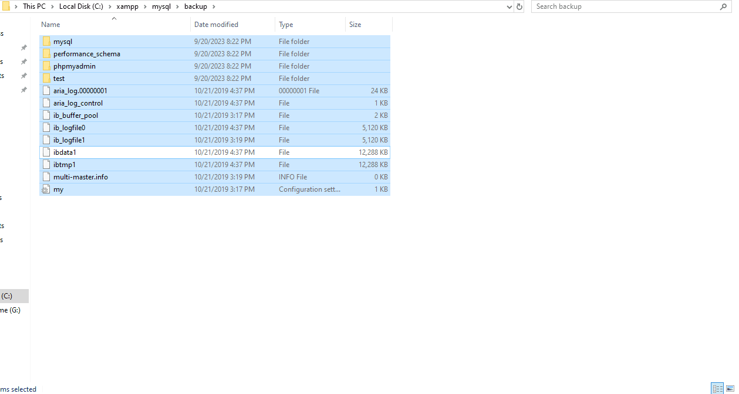Refresh the backup folder view

[519, 6]
